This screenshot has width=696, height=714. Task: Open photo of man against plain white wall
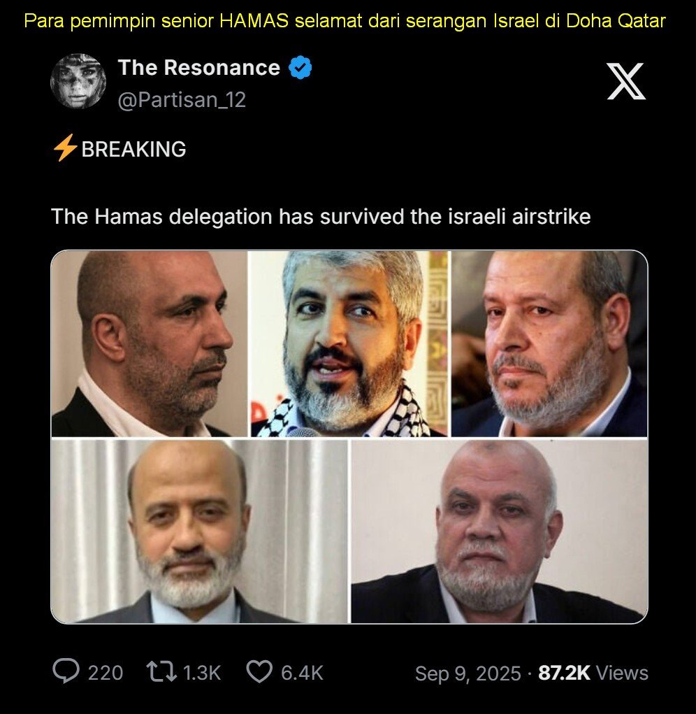499,531
